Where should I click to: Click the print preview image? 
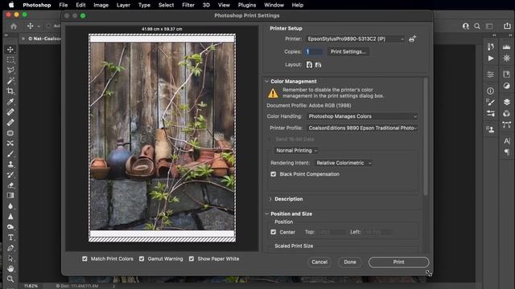tap(163, 136)
